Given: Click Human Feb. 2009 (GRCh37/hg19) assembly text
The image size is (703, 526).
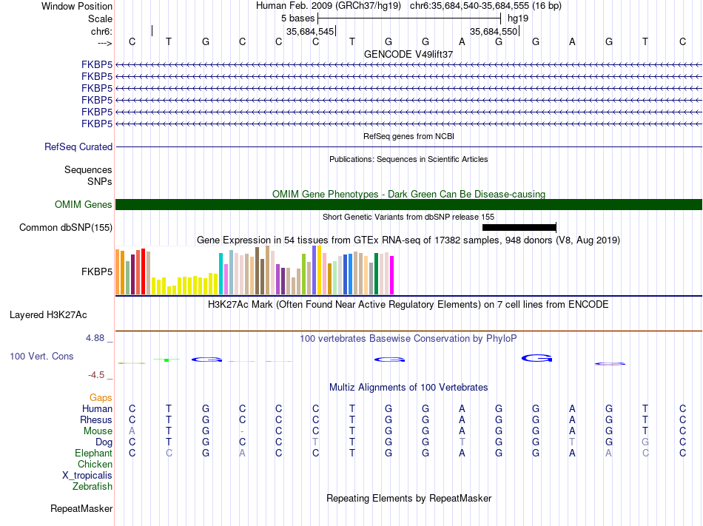Looking at the screenshot, I should tap(328, 6).
